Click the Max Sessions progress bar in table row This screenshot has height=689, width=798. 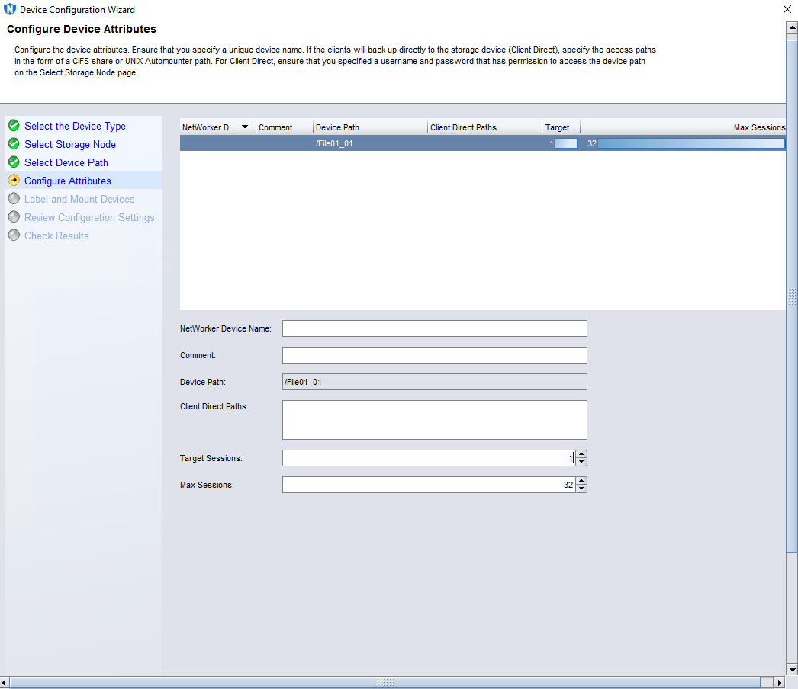(690, 143)
